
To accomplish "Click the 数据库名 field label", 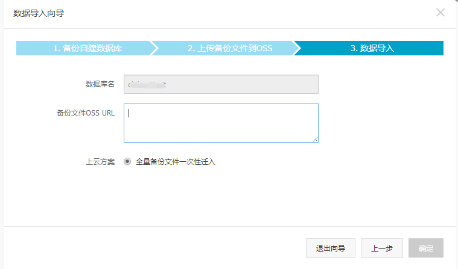I will [100, 84].
